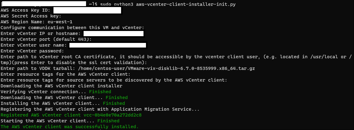Click Finished after Downloading the AWS vCenter client
The width and height of the screenshot is (354, 130).
pos(116,97)
